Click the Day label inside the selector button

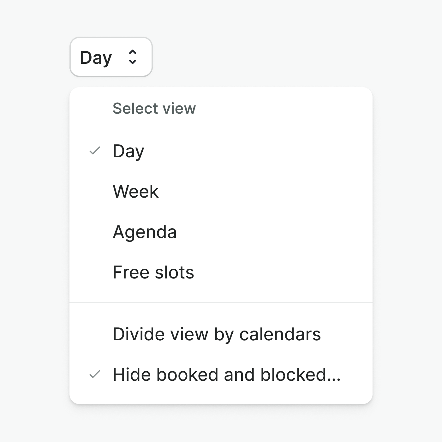tap(96, 58)
